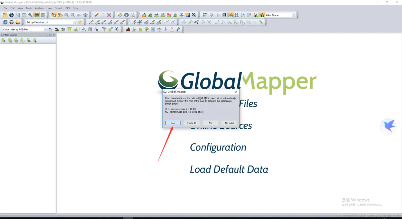402x219 pixels.
Task: Close the Control Center panel
Action: [54, 35]
